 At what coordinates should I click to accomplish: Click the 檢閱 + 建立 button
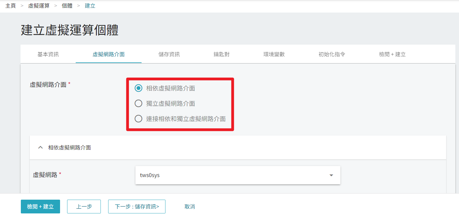coord(40,207)
